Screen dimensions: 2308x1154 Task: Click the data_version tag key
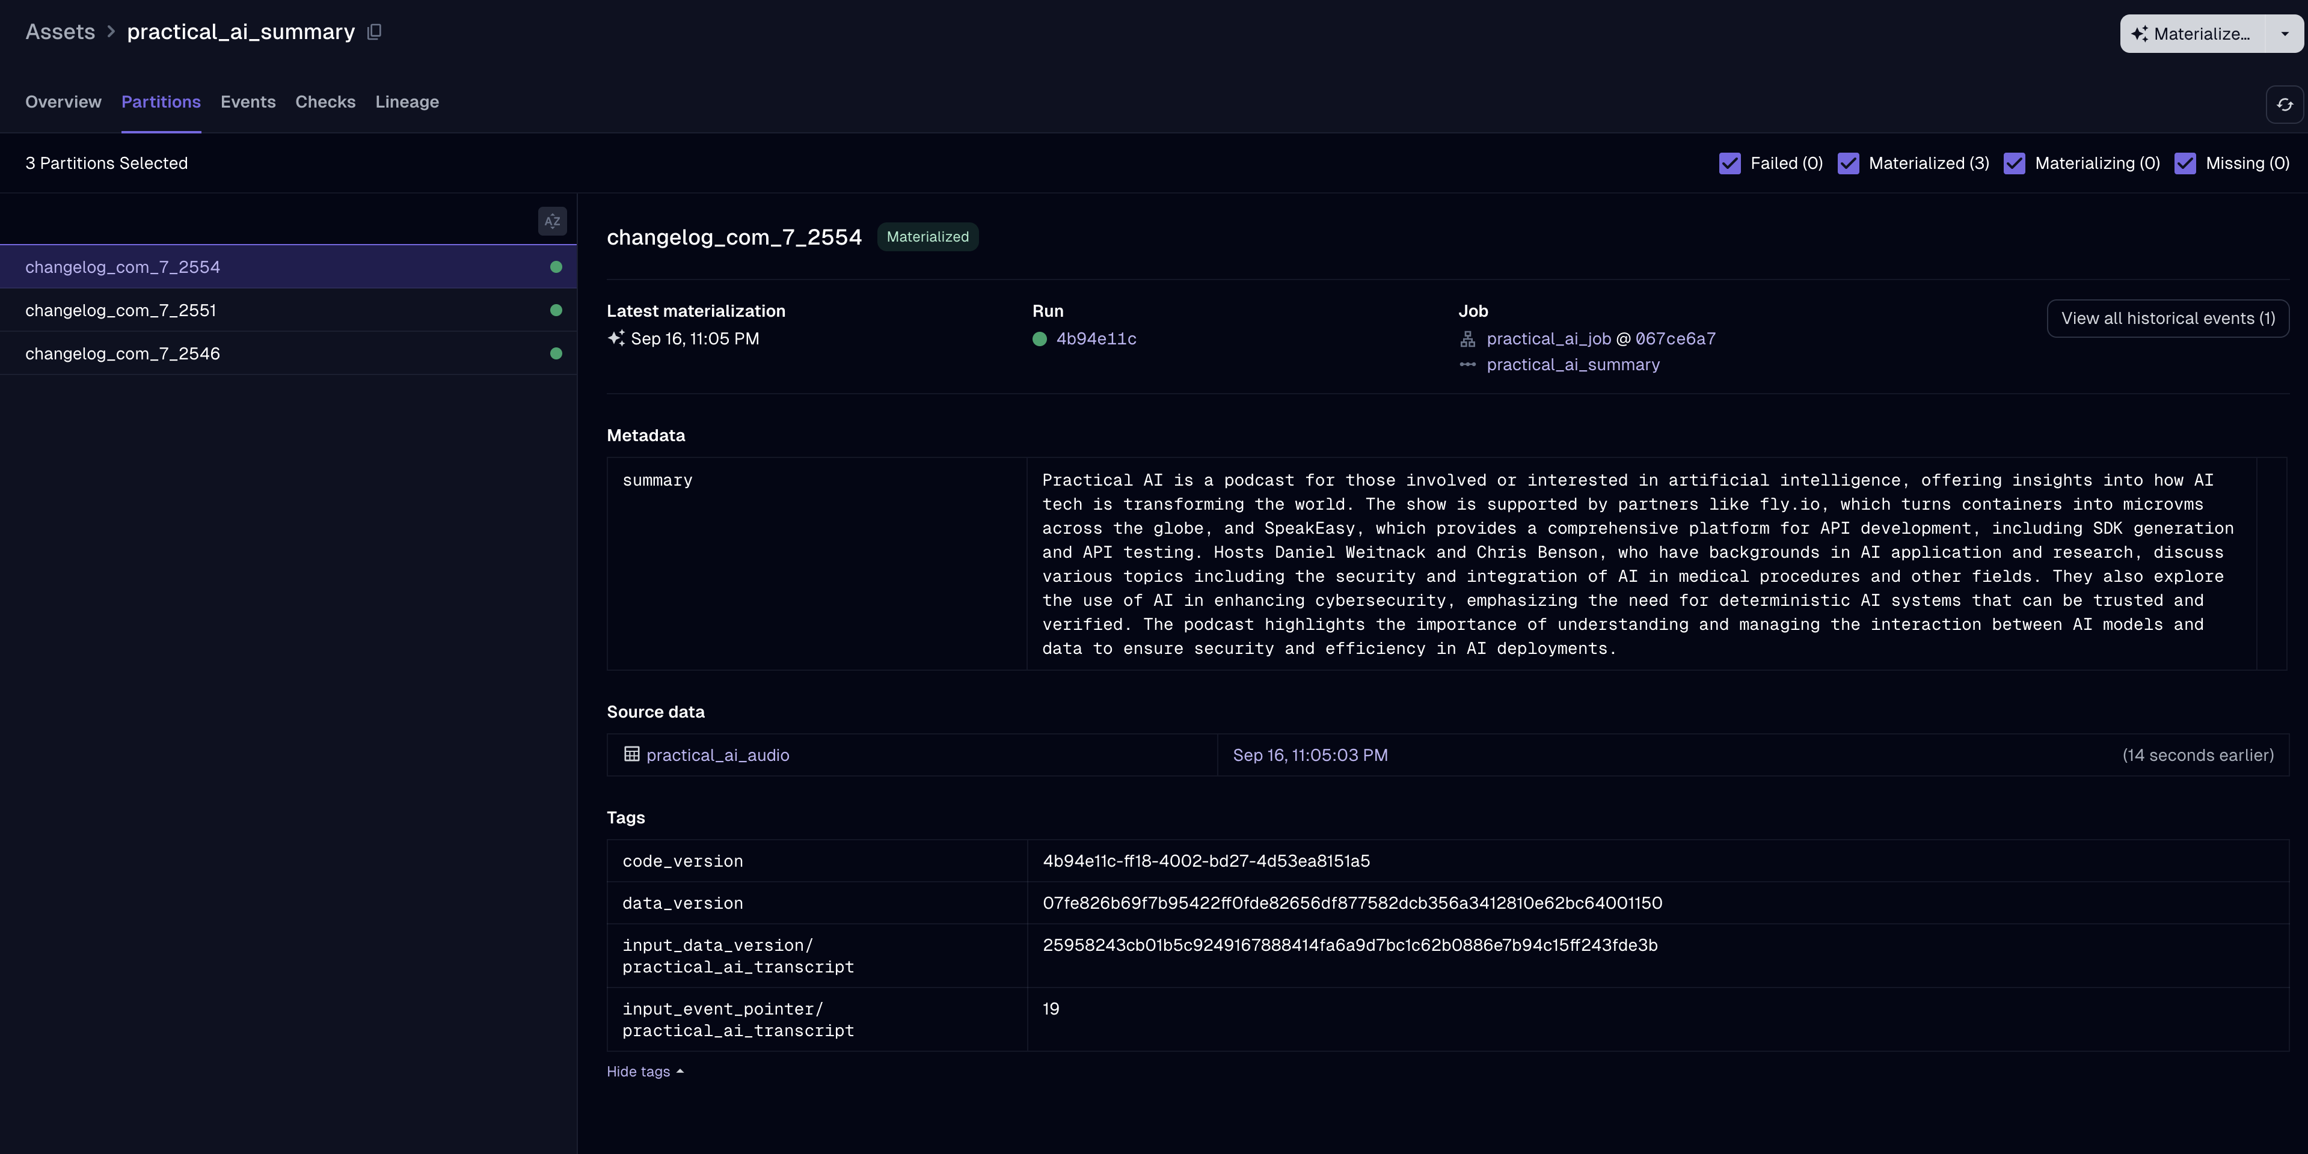[x=683, y=903]
